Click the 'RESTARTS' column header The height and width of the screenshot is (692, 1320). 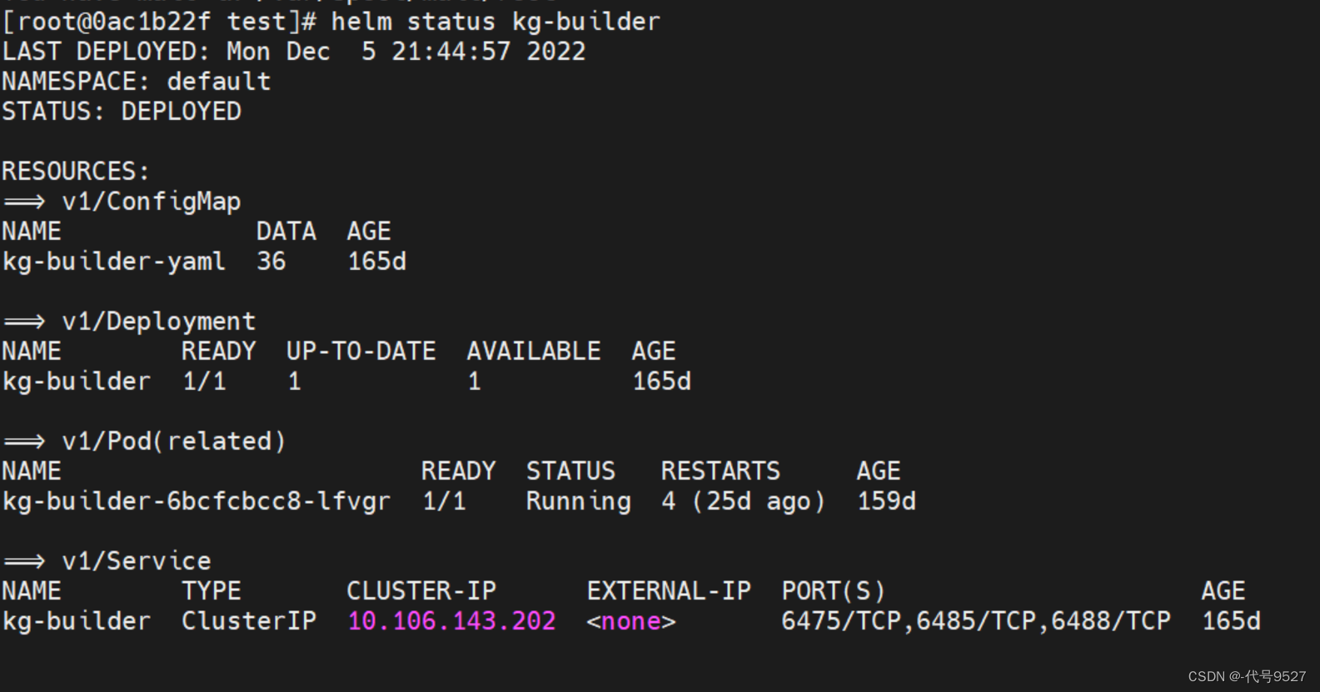(721, 471)
